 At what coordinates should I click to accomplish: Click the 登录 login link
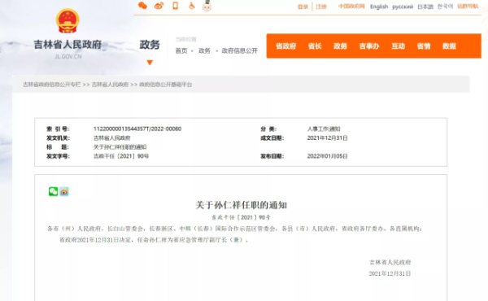pos(303,7)
